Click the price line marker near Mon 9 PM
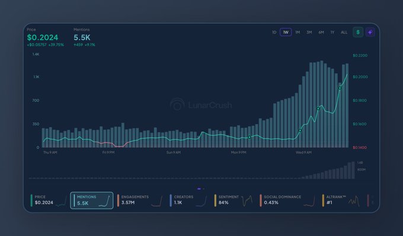The width and height of the screenshot is (403, 236). (250, 137)
